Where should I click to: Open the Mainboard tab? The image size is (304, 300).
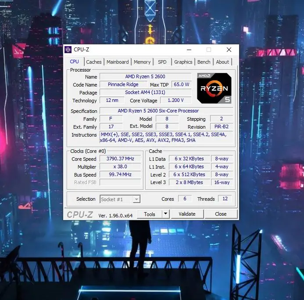point(118,62)
